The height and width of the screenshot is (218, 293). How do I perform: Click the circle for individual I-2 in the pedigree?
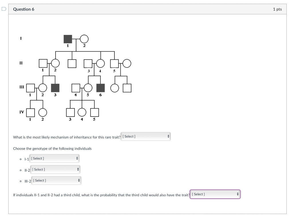(x=84, y=39)
